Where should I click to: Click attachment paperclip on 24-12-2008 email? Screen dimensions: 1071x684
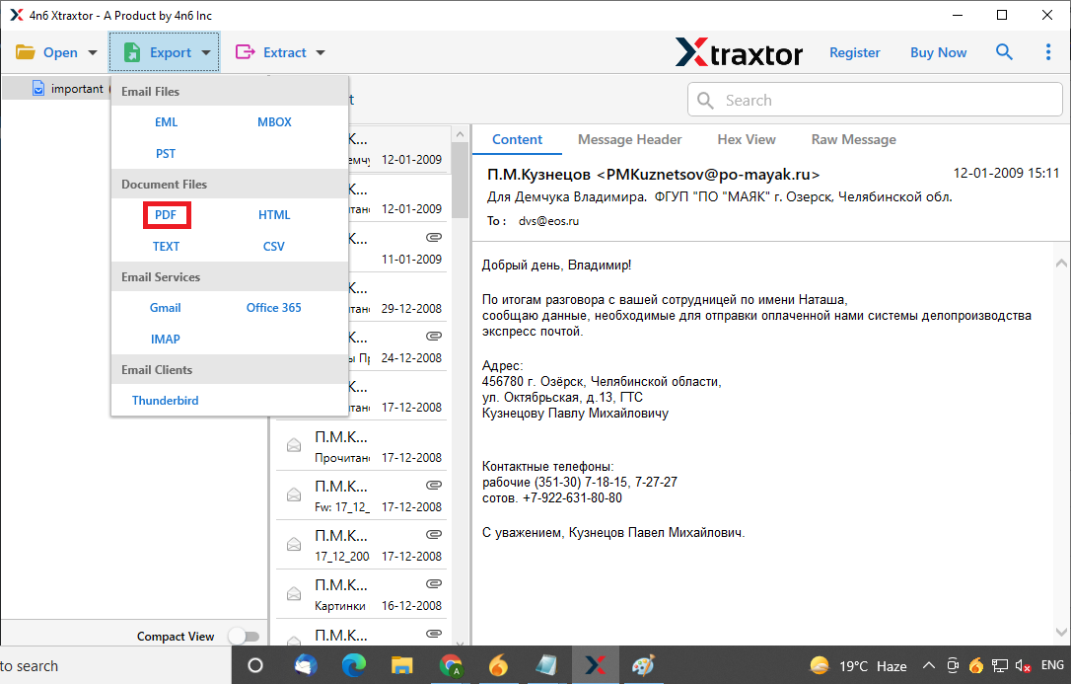point(434,337)
